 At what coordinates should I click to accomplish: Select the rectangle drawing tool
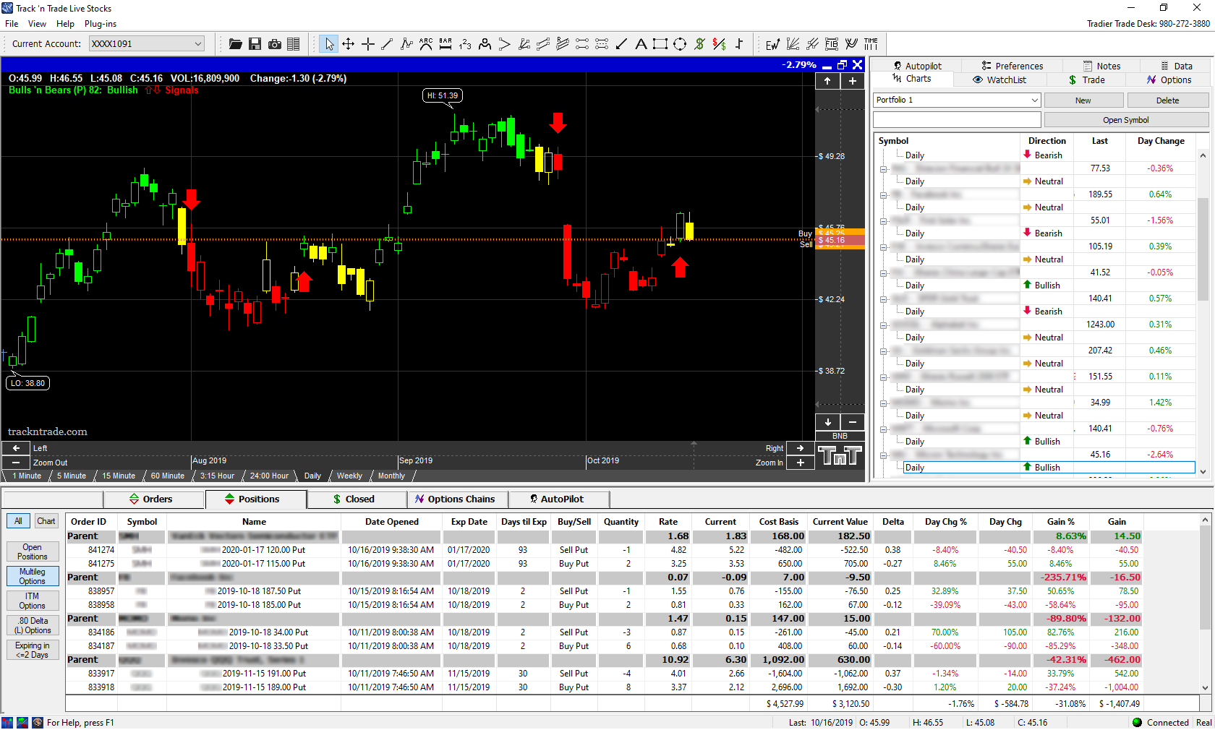click(x=660, y=44)
